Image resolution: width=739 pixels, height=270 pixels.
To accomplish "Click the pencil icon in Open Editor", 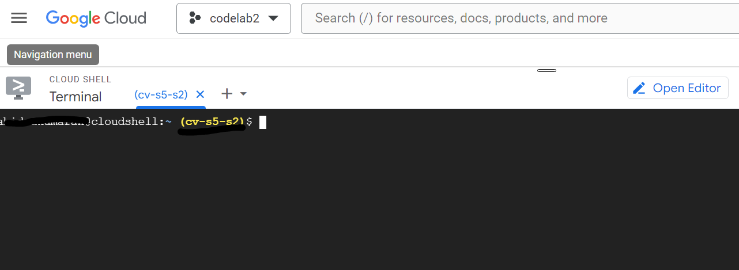I will 639,88.
